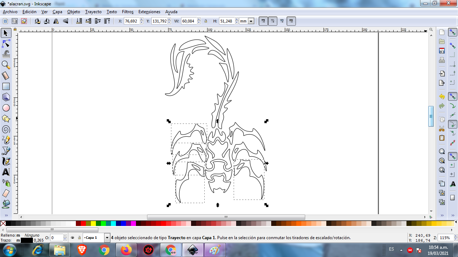The width and height of the screenshot is (458, 257).
Task: Lower selection to bottom
Action: tap(79, 21)
